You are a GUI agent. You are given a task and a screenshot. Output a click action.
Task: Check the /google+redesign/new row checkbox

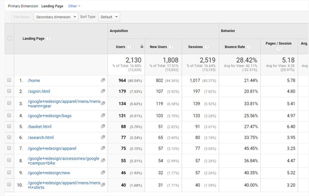[x=9, y=173]
